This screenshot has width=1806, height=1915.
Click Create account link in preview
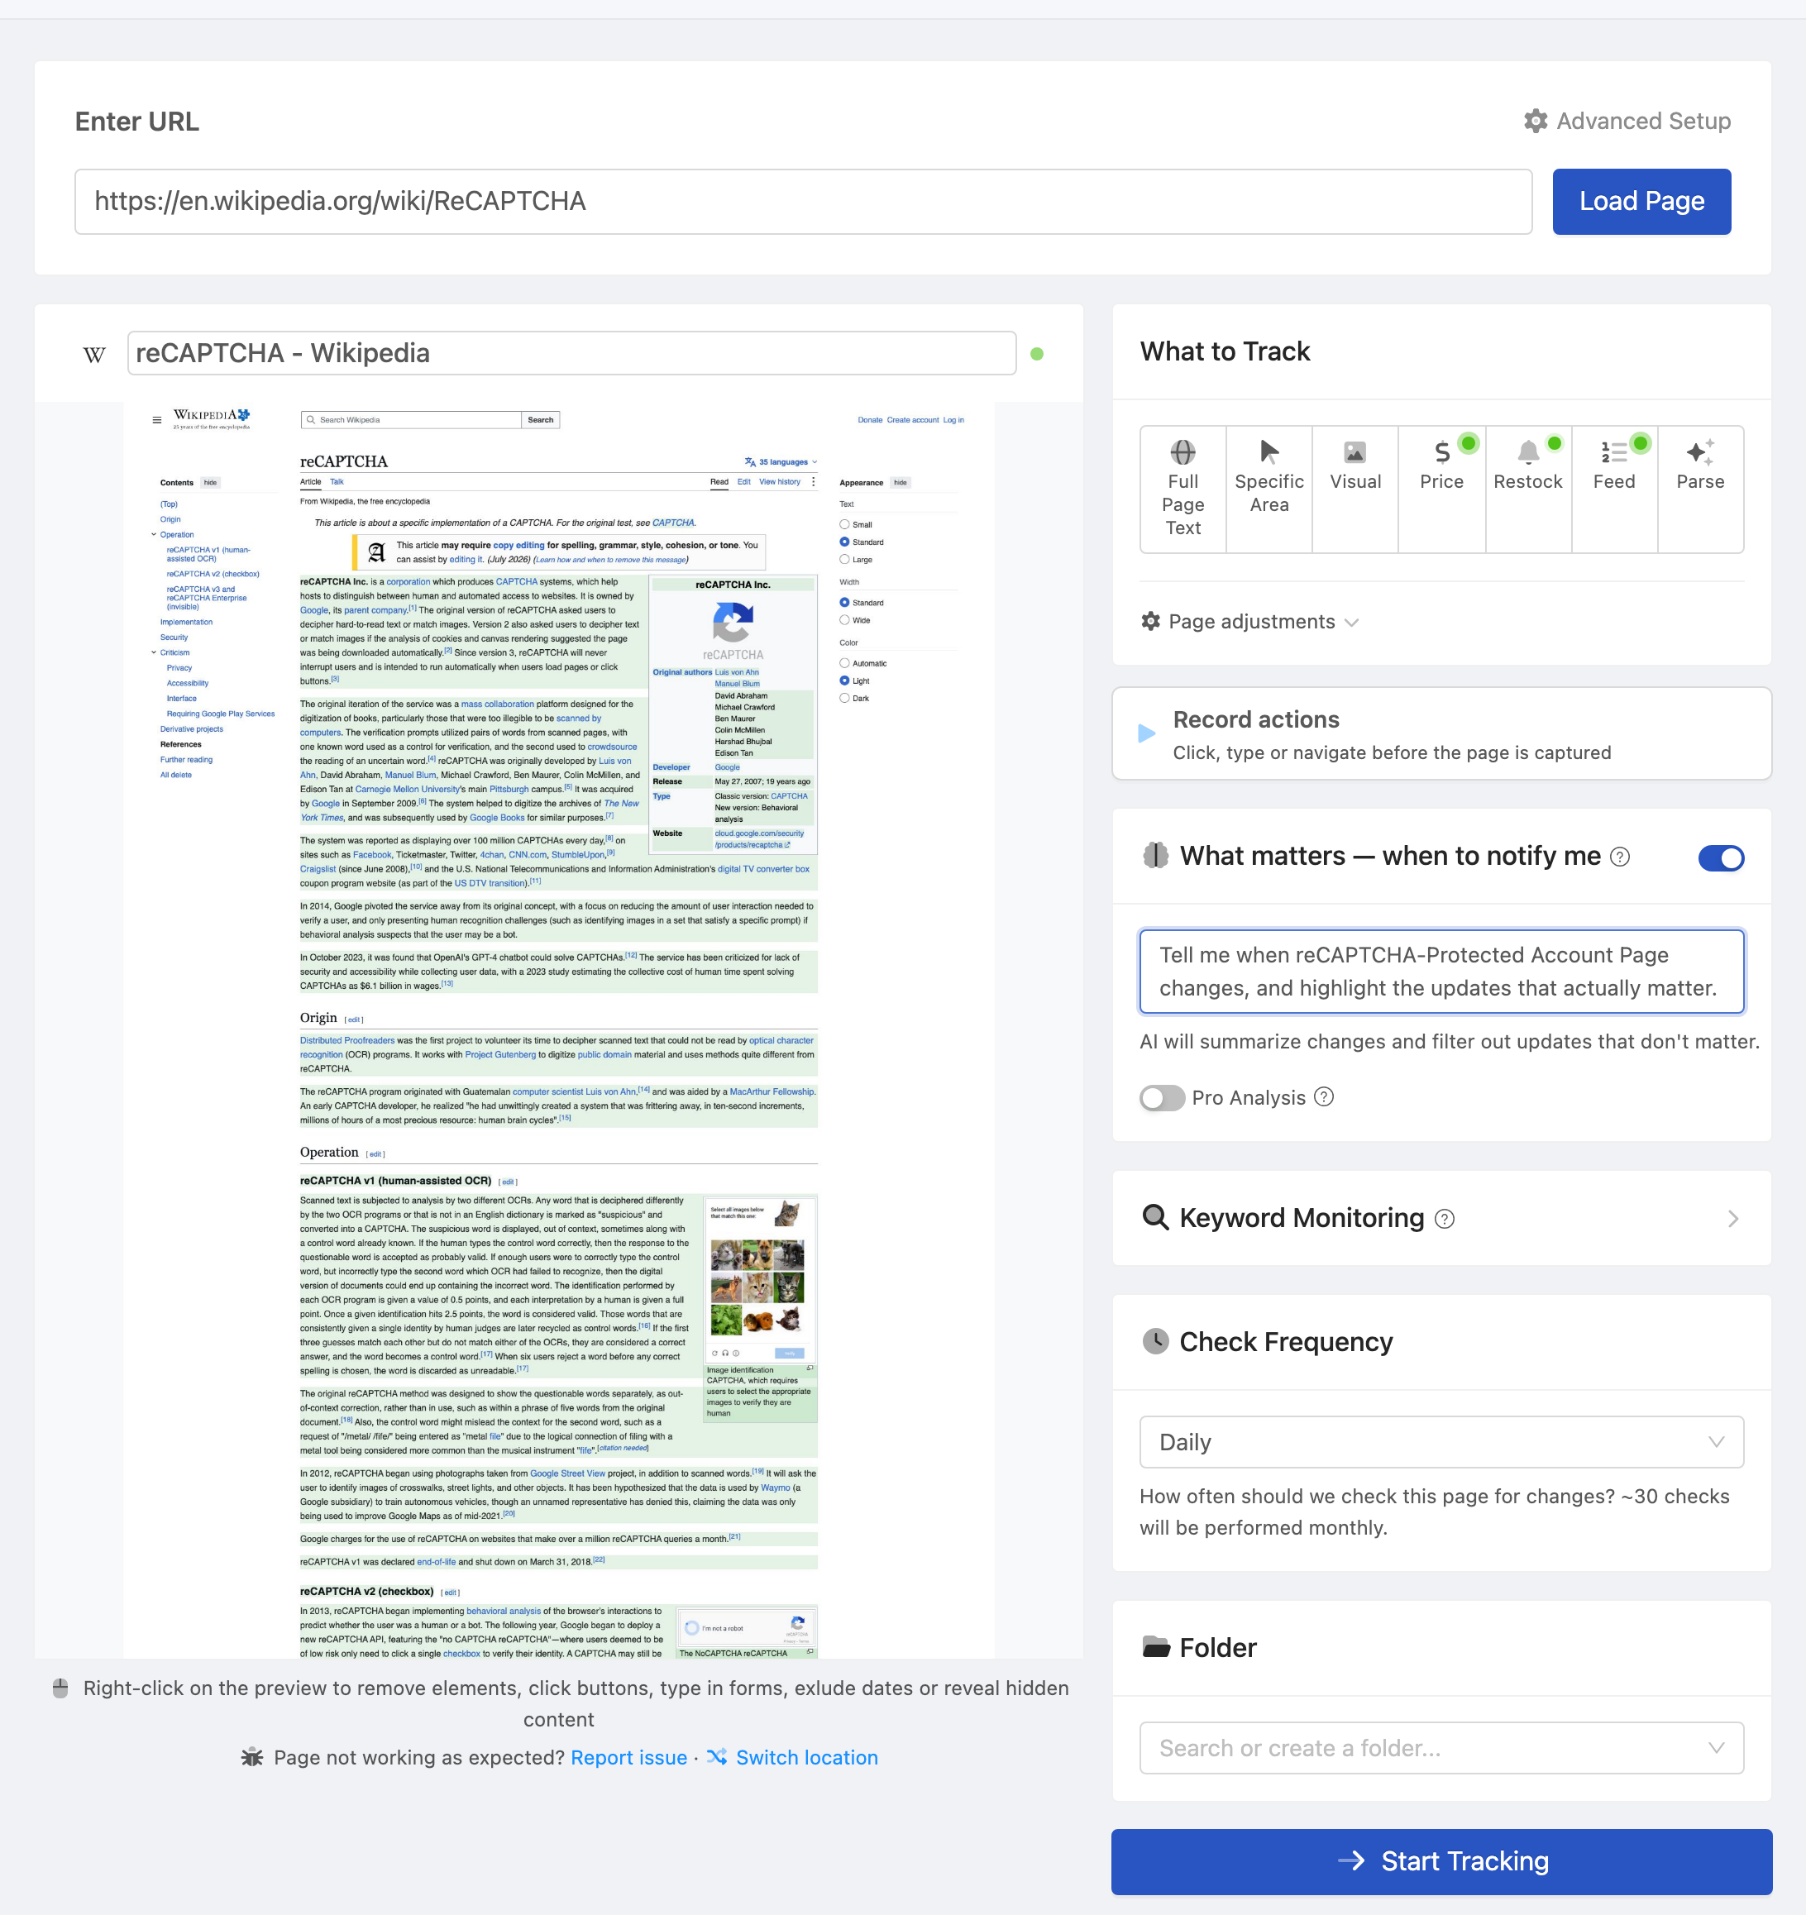[x=912, y=420]
